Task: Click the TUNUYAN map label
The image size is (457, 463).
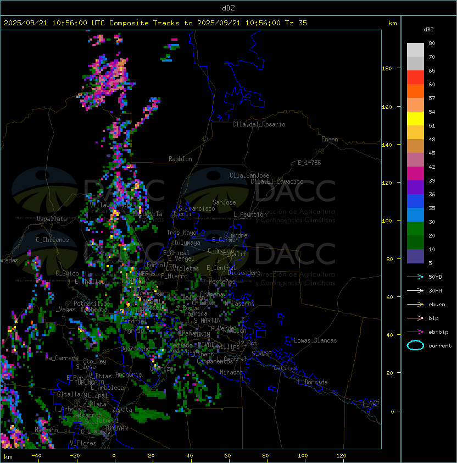Action: [x=116, y=428]
